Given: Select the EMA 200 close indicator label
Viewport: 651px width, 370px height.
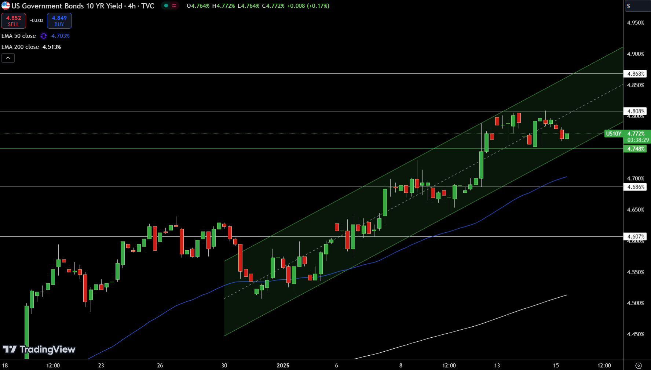Looking at the screenshot, I should pyautogui.click(x=20, y=47).
